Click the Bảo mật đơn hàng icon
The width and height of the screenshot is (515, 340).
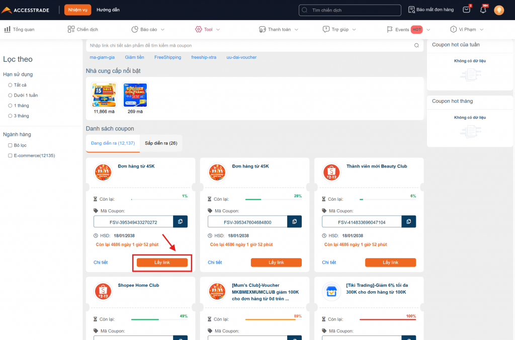pos(411,10)
